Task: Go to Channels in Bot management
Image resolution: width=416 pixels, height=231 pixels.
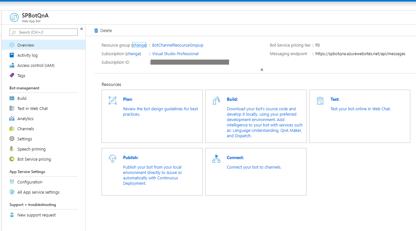Action: click(x=43, y=129)
